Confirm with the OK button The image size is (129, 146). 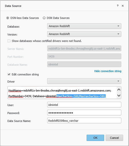click(x=95, y=138)
